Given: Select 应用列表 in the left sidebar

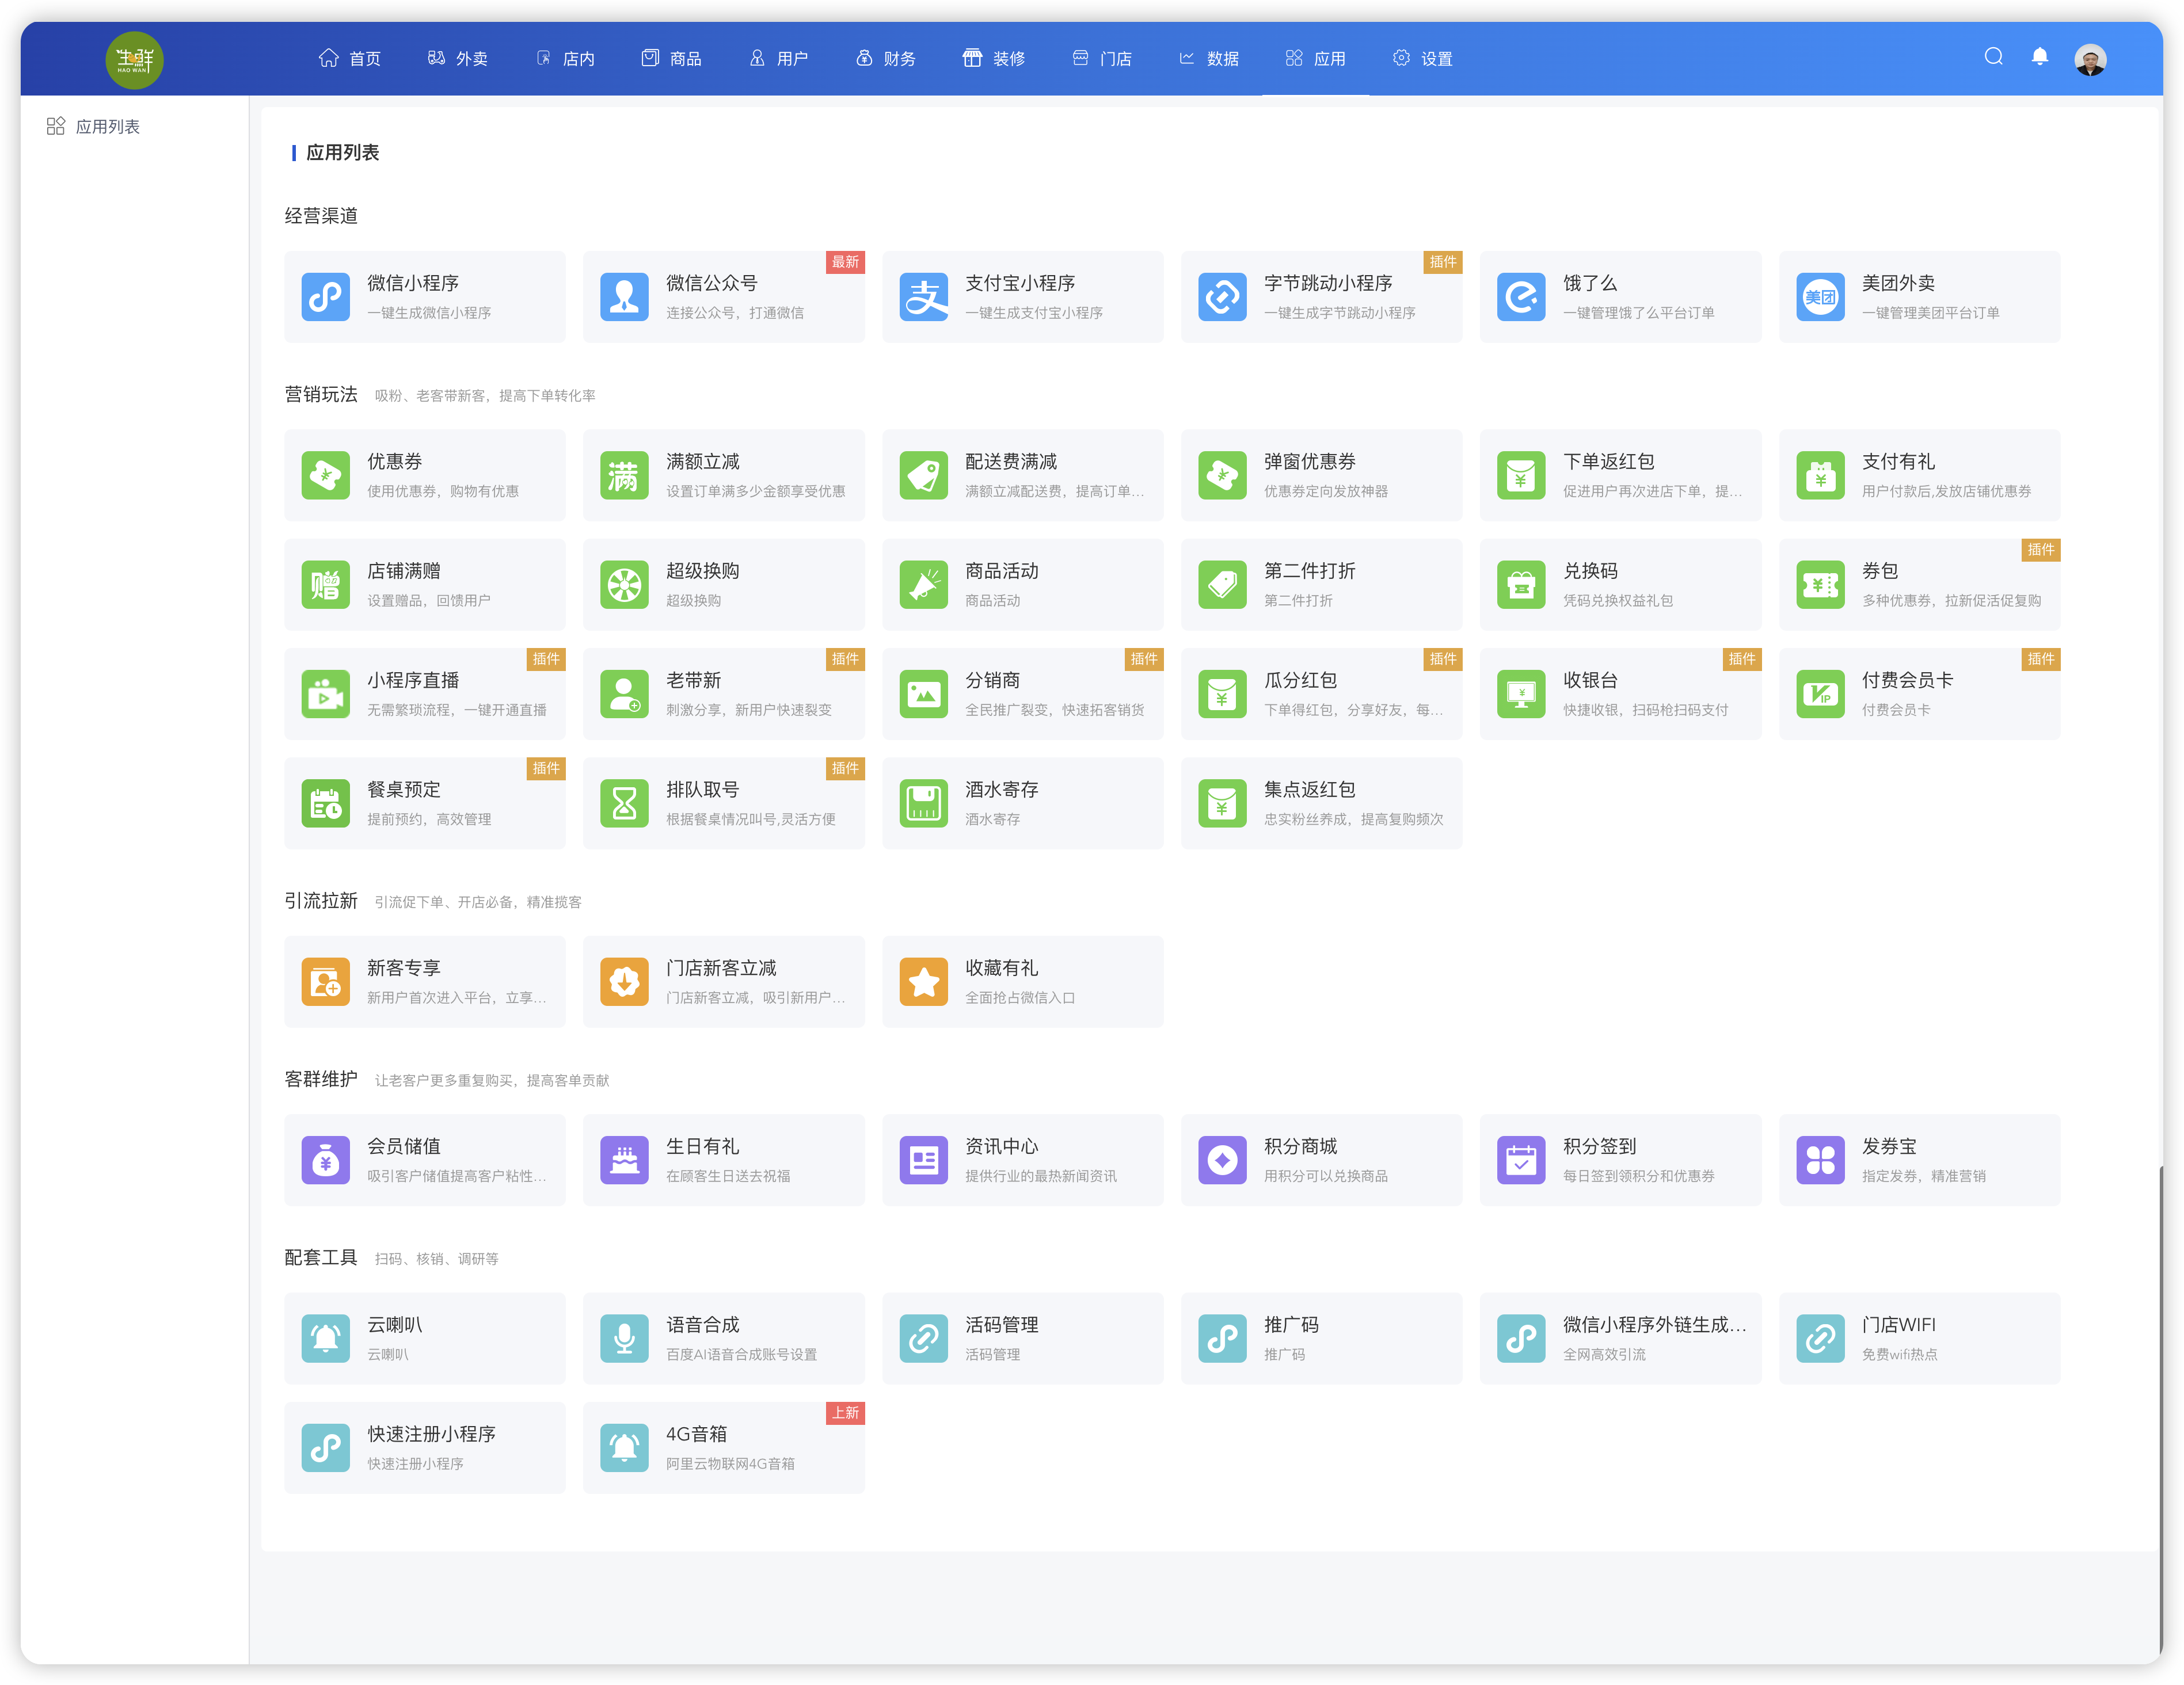Looking at the screenshot, I should (107, 126).
